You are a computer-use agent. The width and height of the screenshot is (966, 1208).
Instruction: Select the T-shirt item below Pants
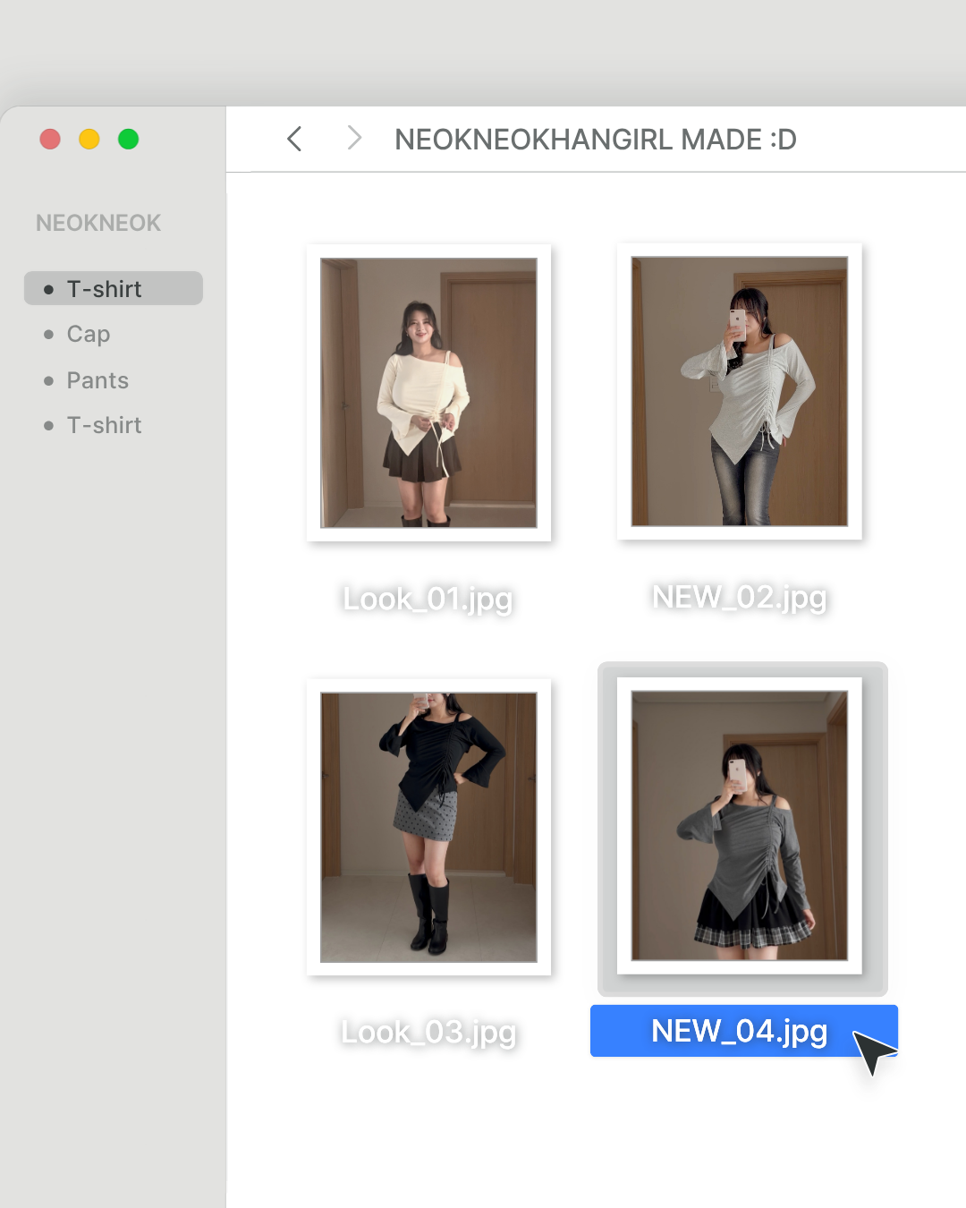pos(104,426)
